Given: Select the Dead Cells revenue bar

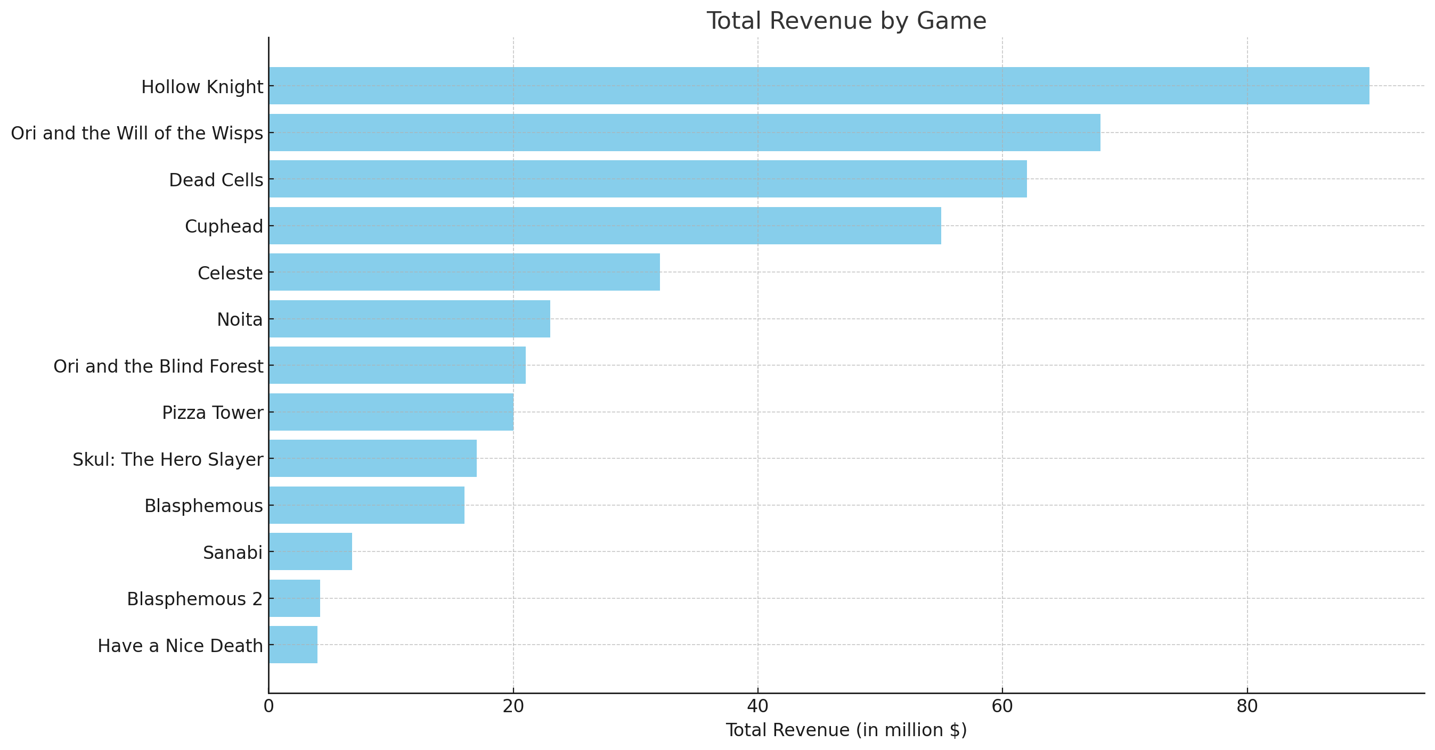Looking at the screenshot, I should point(648,179).
